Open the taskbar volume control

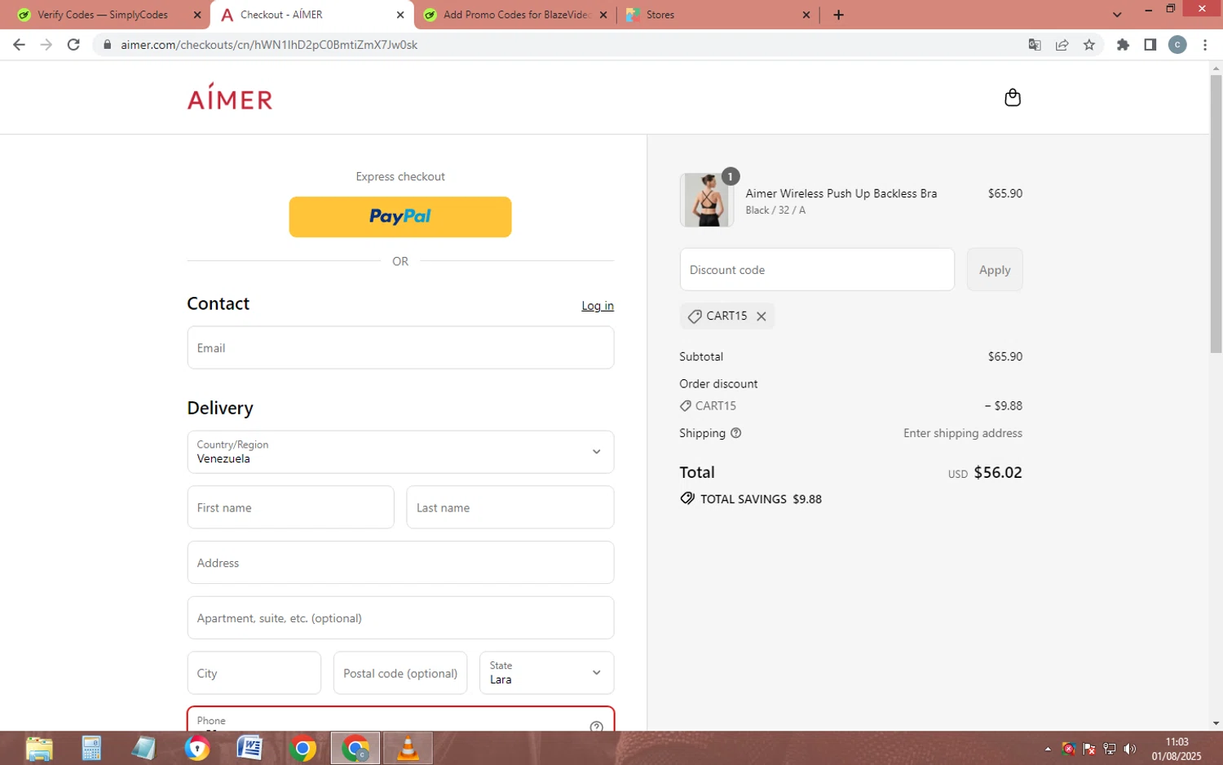(1129, 749)
